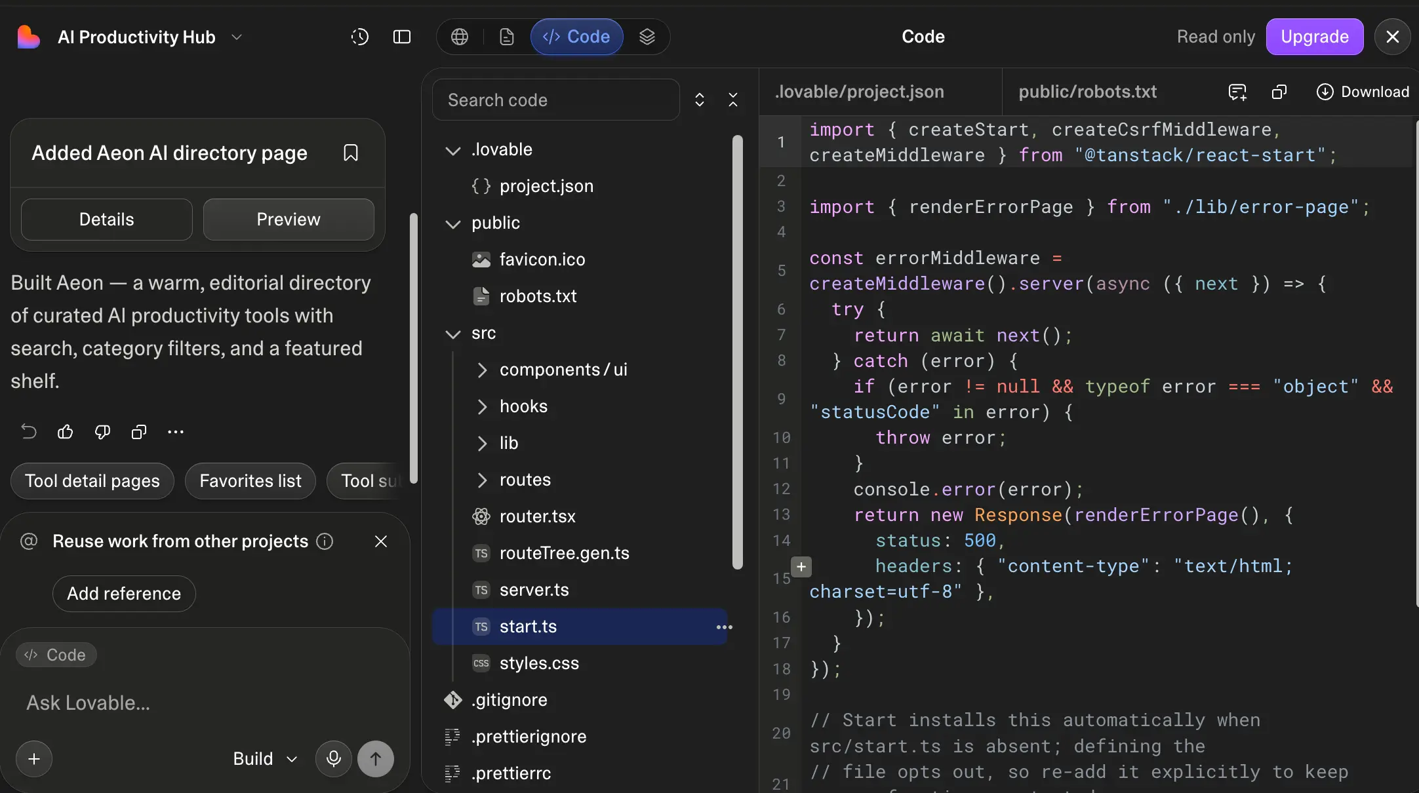Screen dimensions: 1419x793
Task: Click the Upgrade button
Action: click(x=1315, y=37)
